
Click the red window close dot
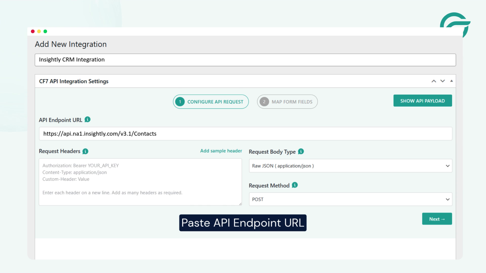pyautogui.click(x=33, y=31)
